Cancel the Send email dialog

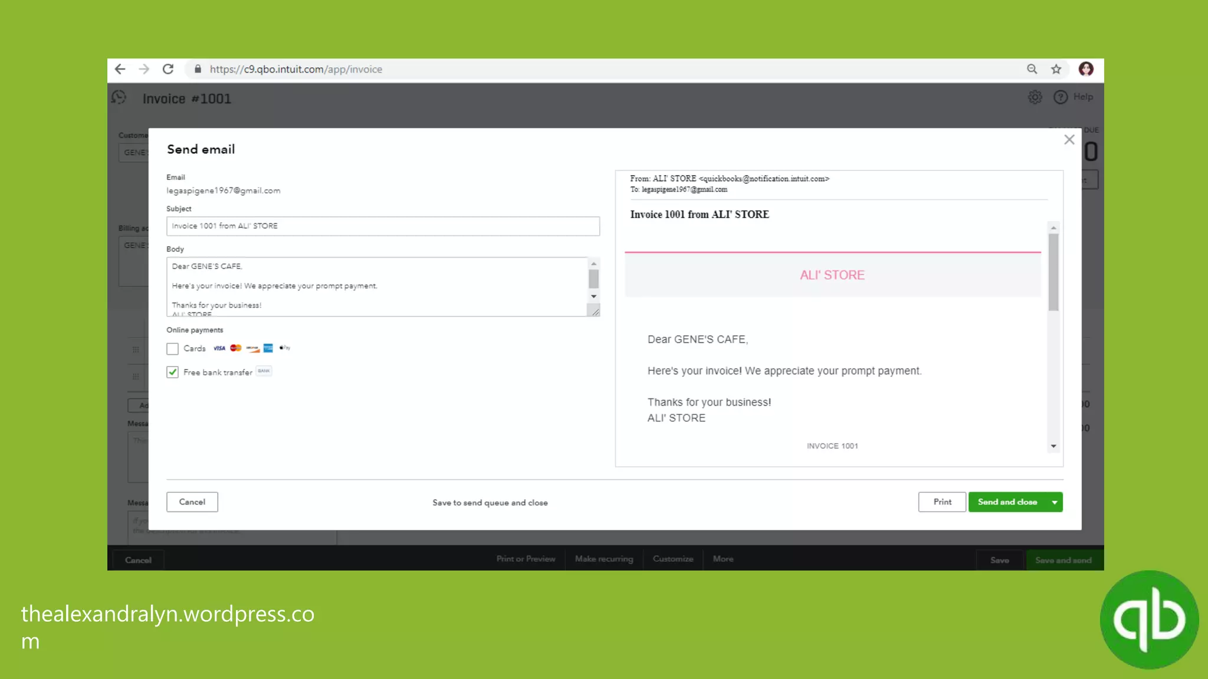192,502
